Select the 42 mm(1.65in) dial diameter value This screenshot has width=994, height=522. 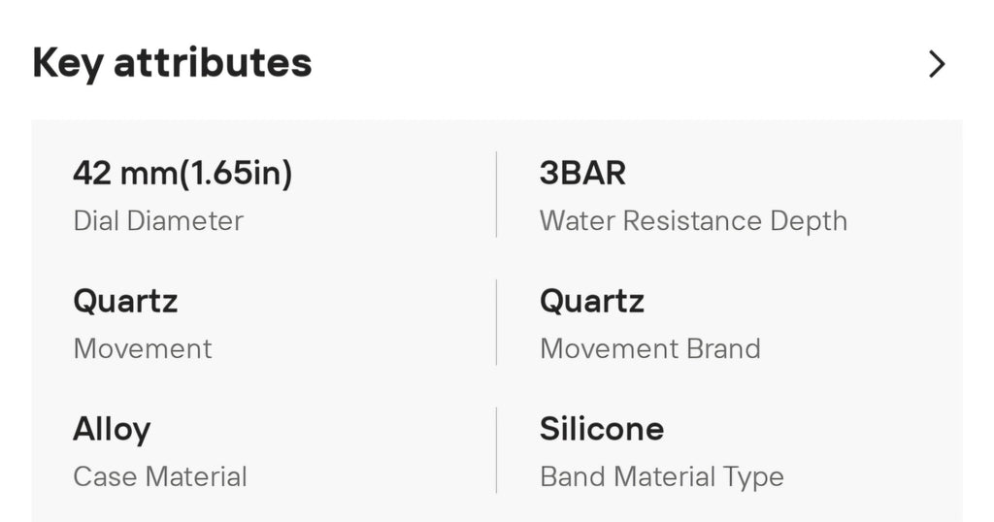click(182, 174)
